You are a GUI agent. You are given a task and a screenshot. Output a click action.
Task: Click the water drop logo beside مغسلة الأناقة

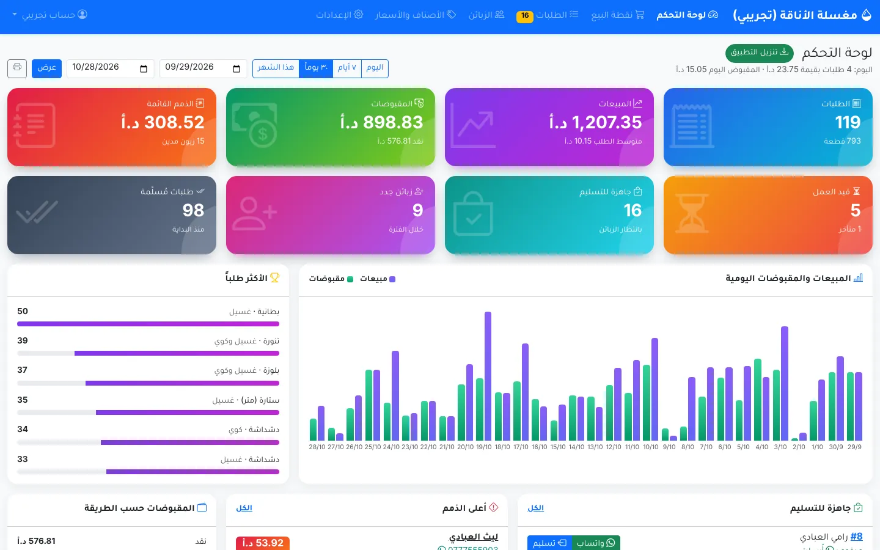(866, 15)
